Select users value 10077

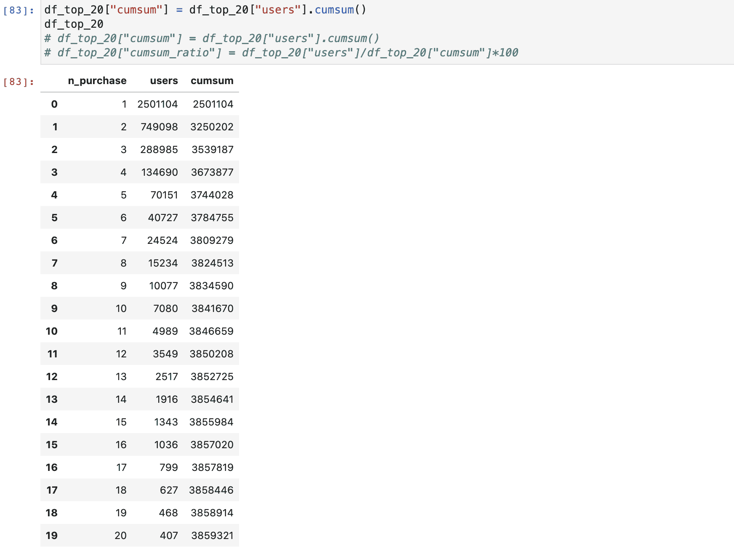(164, 286)
